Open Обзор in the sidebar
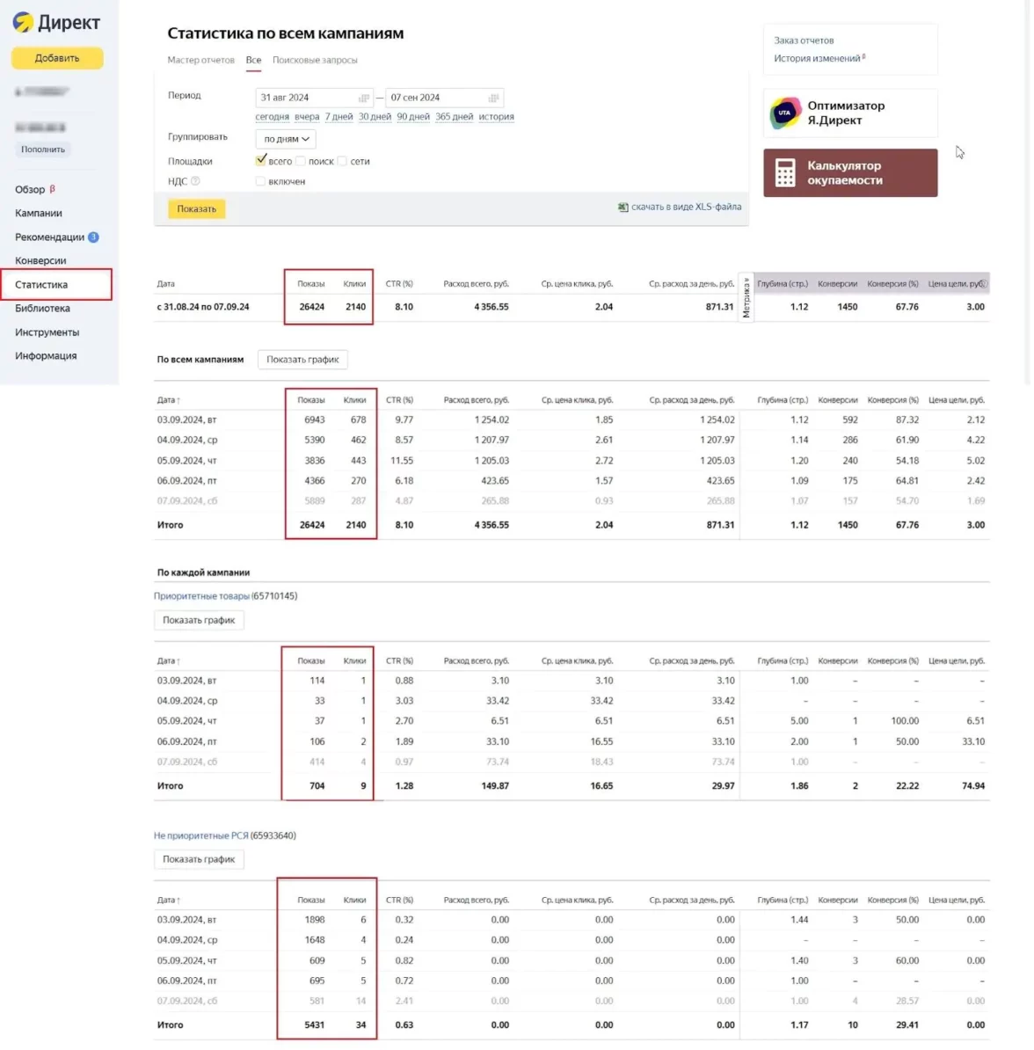 (35, 189)
